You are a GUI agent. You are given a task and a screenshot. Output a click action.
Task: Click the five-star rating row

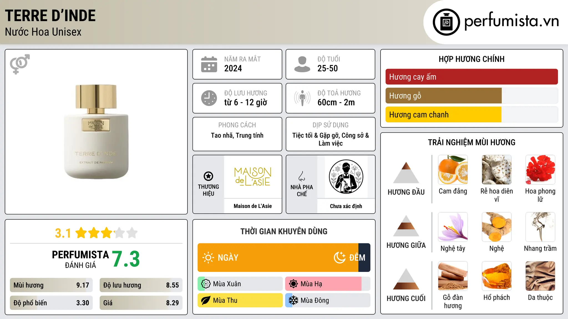106,233
